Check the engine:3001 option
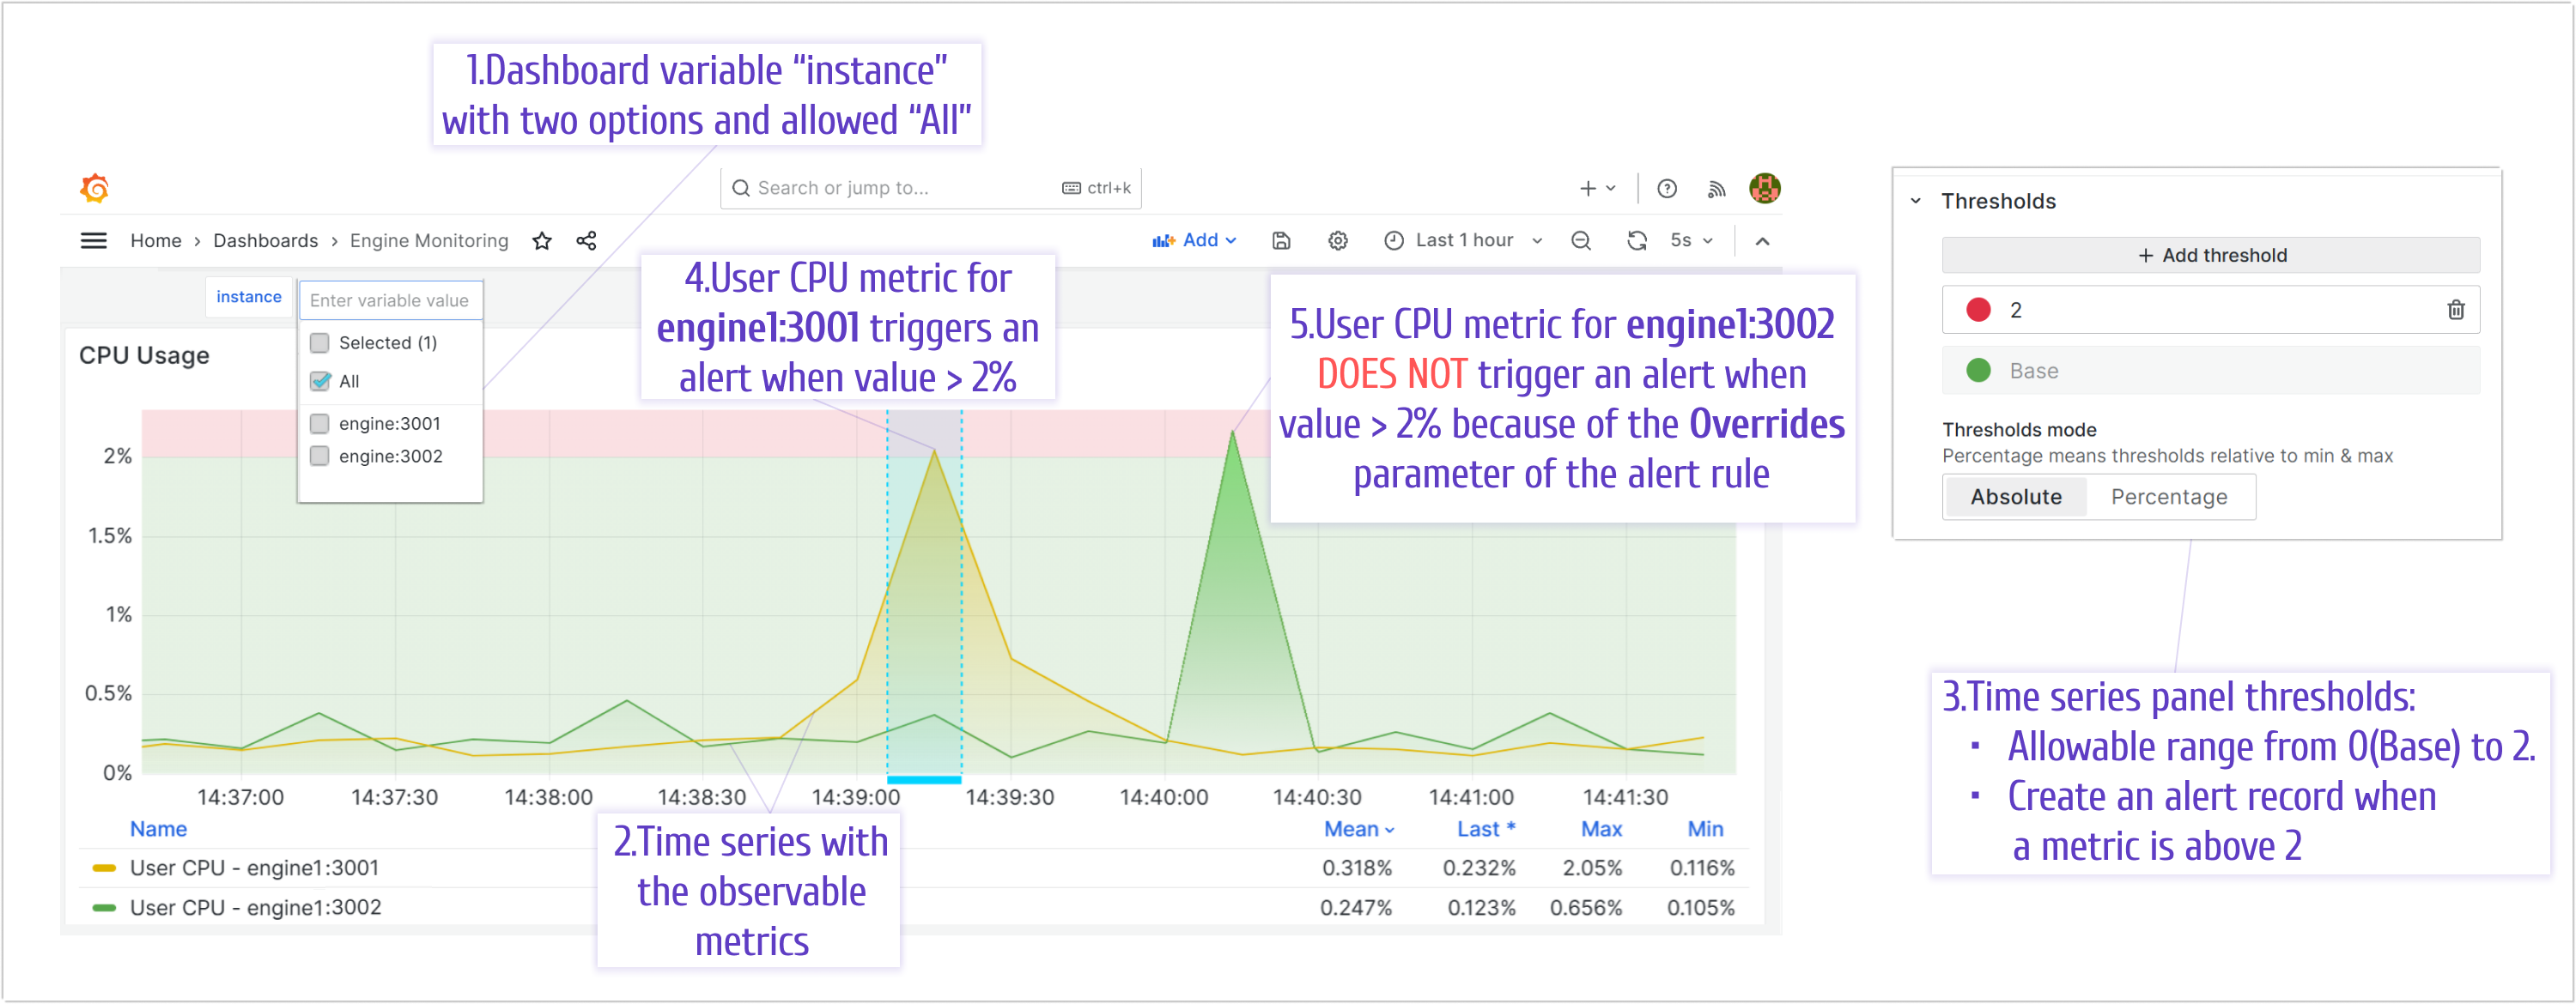 coord(320,424)
